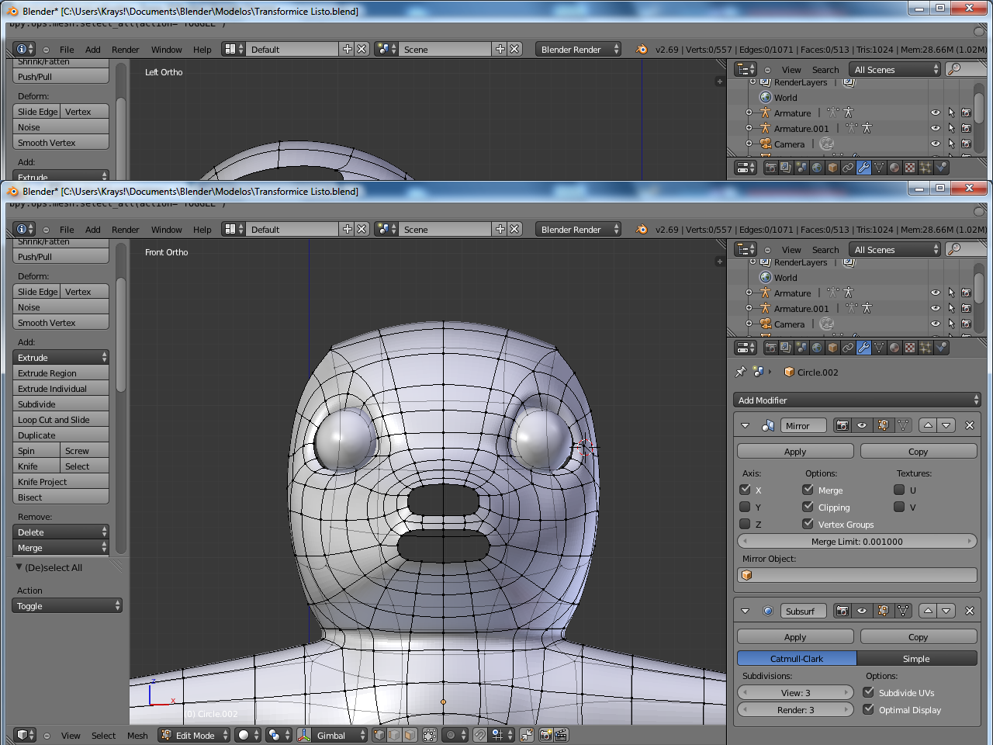Toggle the Mirror X axis checkbox
This screenshot has height=745, width=993.
745,490
